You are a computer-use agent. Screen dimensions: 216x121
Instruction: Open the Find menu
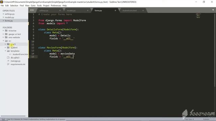tap(22, 6)
